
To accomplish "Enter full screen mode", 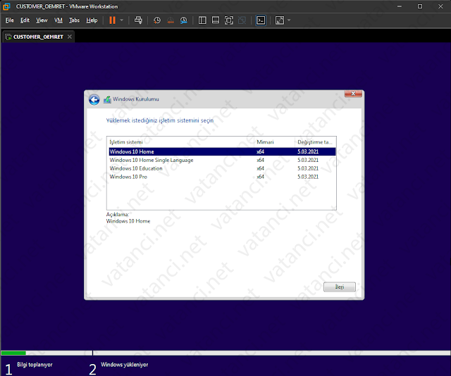I will 228,20.
